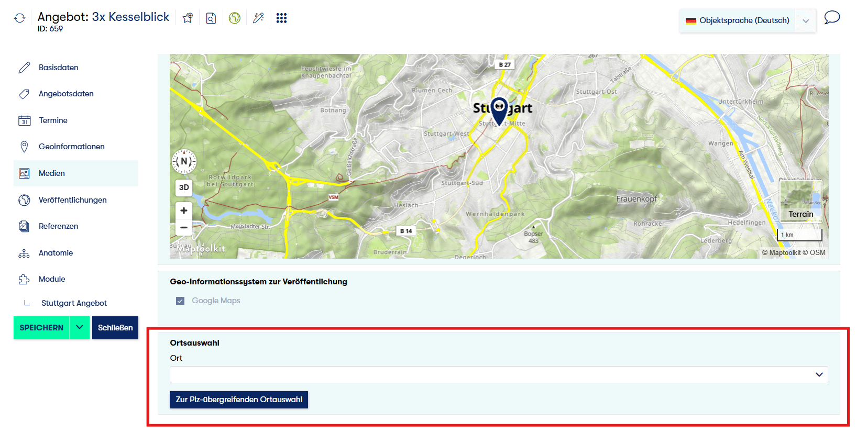
Task: Expand the Speichern options arrow
Action: [x=80, y=328]
